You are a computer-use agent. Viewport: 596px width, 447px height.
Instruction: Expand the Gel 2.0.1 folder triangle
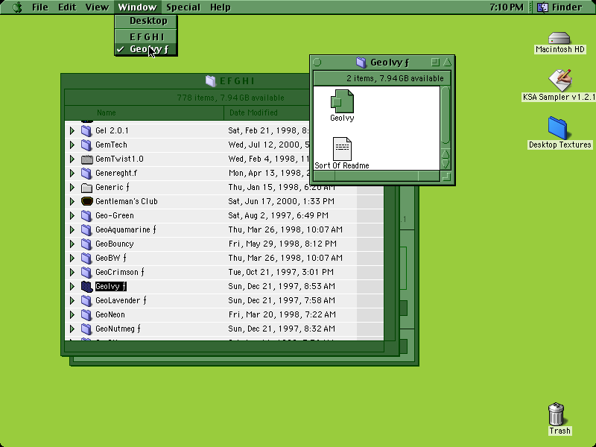point(72,131)
